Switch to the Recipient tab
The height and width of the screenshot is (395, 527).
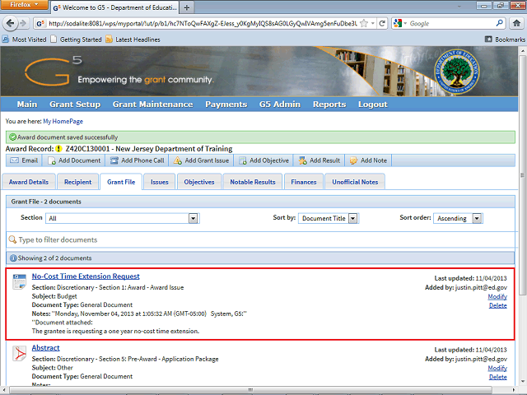pos(77,182)
